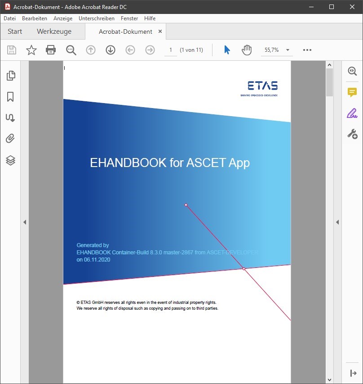Open the Comment tool from the right sidebar
Image resolution: width=363 pixels, height=384 pixels.
click(352, 92)
